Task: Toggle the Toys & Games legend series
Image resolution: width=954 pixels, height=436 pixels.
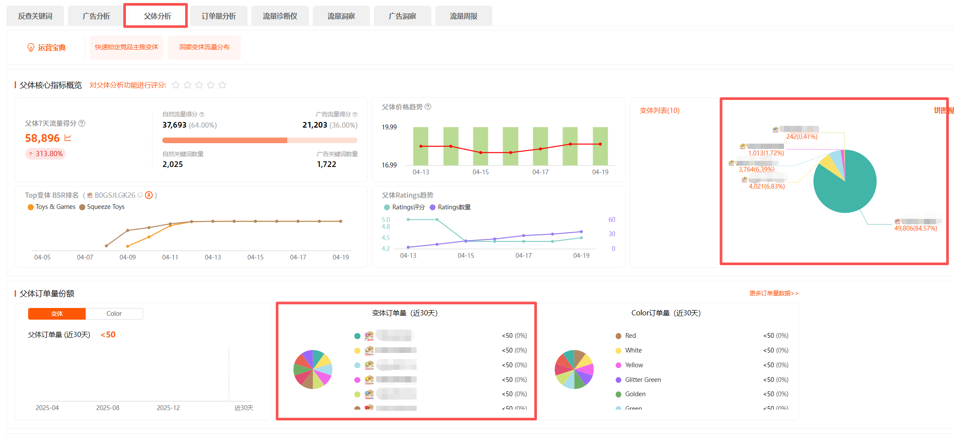Action: pyautogui.click(x=51, y=207)
